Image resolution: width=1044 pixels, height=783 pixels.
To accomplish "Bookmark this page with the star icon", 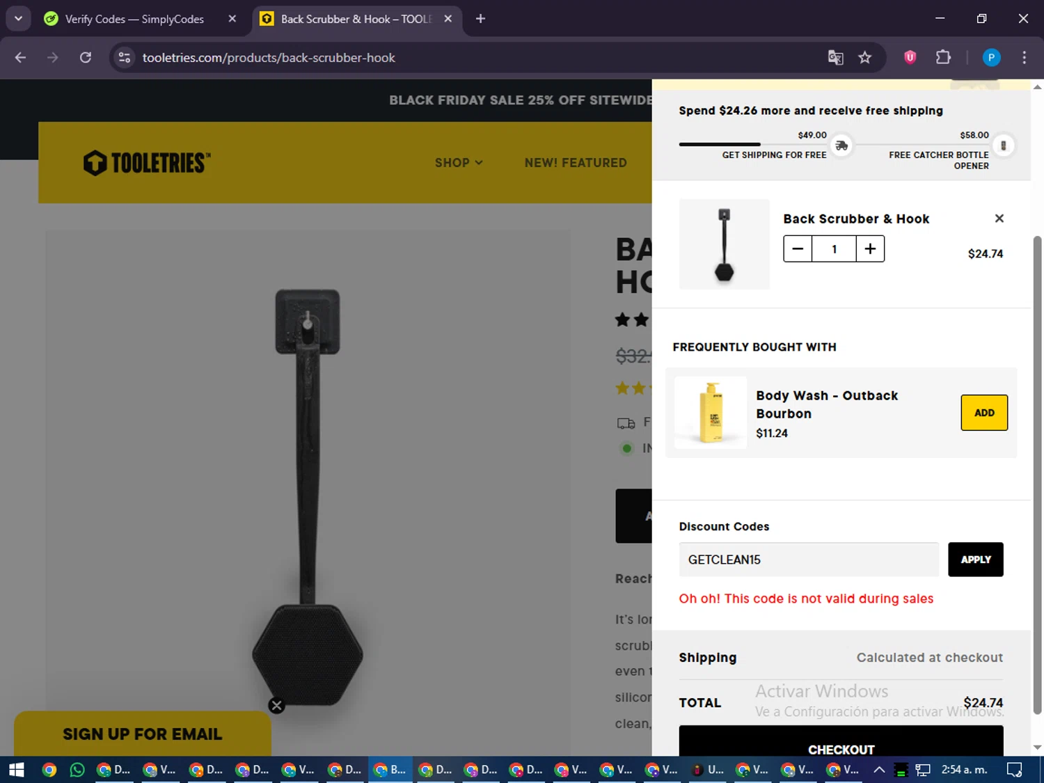I will pos(865,58).
